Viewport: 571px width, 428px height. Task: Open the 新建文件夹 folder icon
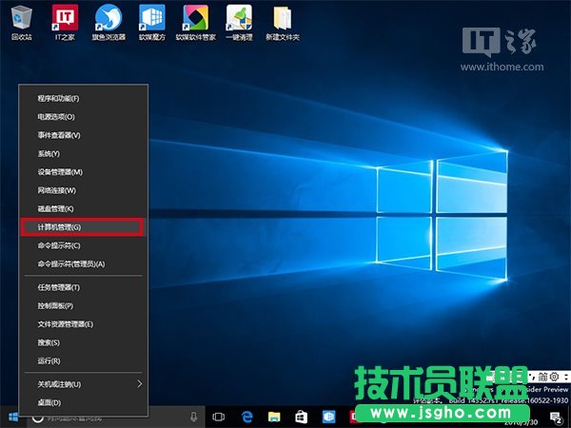tap(283, 23)
